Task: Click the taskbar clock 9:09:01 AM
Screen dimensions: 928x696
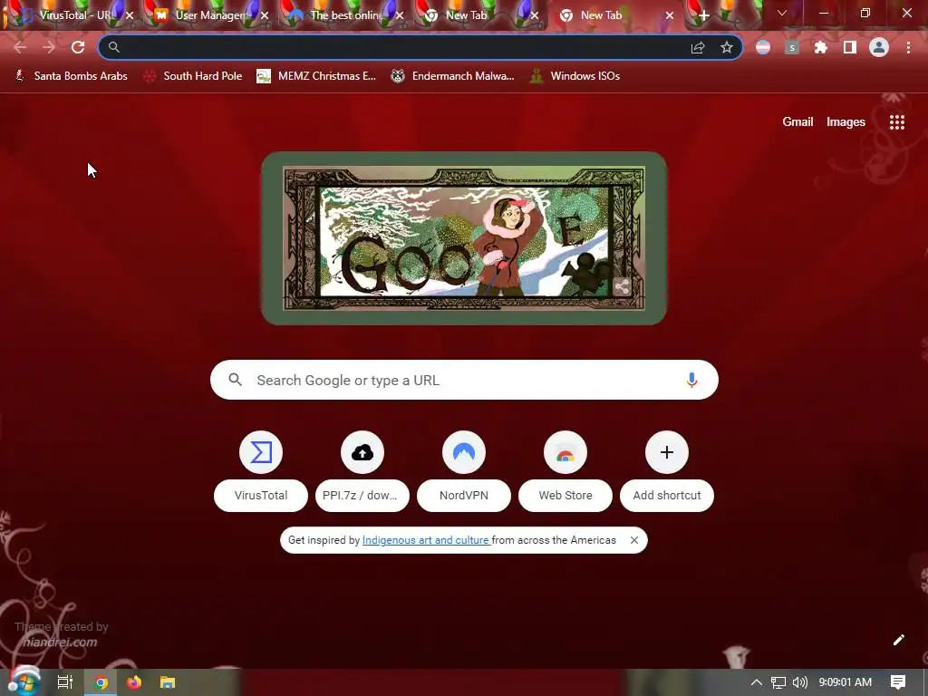Action: tap(846, 682)
